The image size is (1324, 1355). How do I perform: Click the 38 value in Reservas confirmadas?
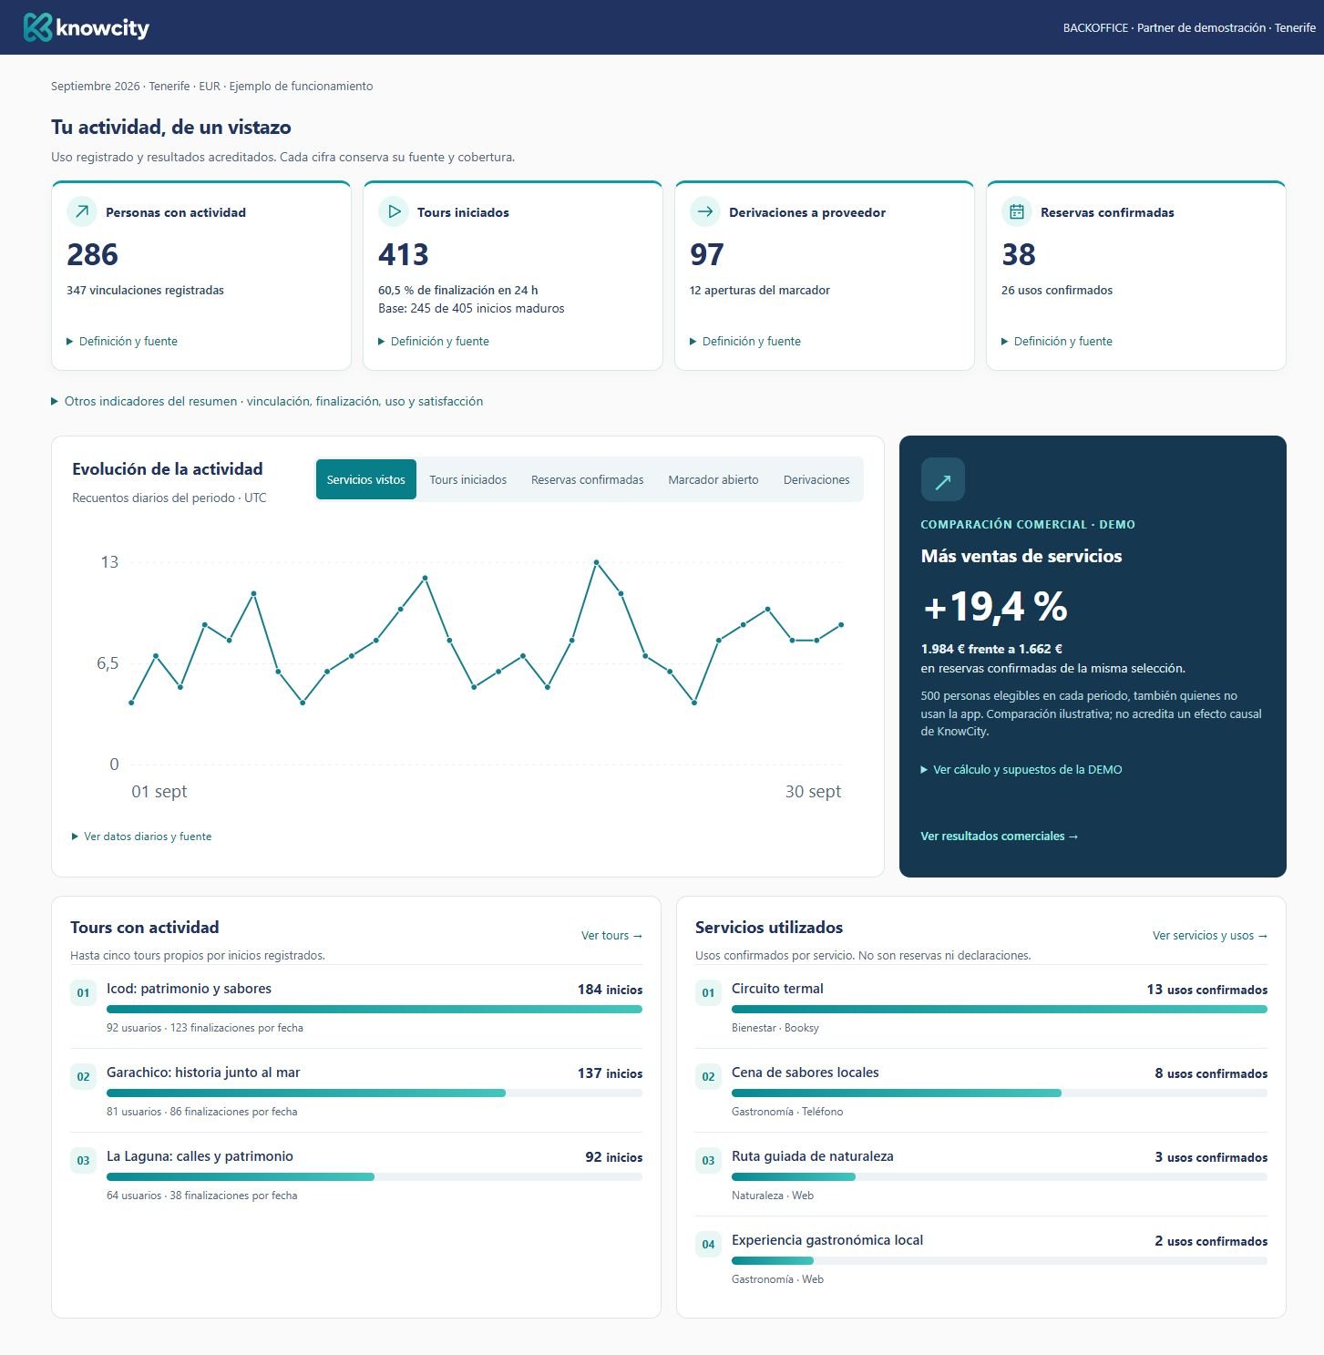coord(1019,254)
